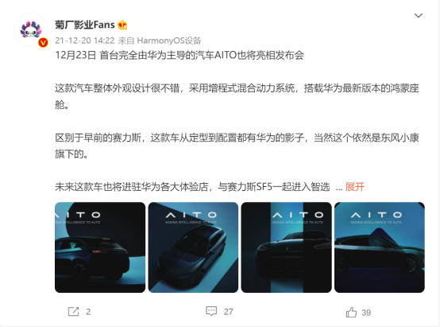Open 菊厂影业Fans username link
The height and width of the screenshot is (327, 440).
pyautogui.click(x=85, y=25)
